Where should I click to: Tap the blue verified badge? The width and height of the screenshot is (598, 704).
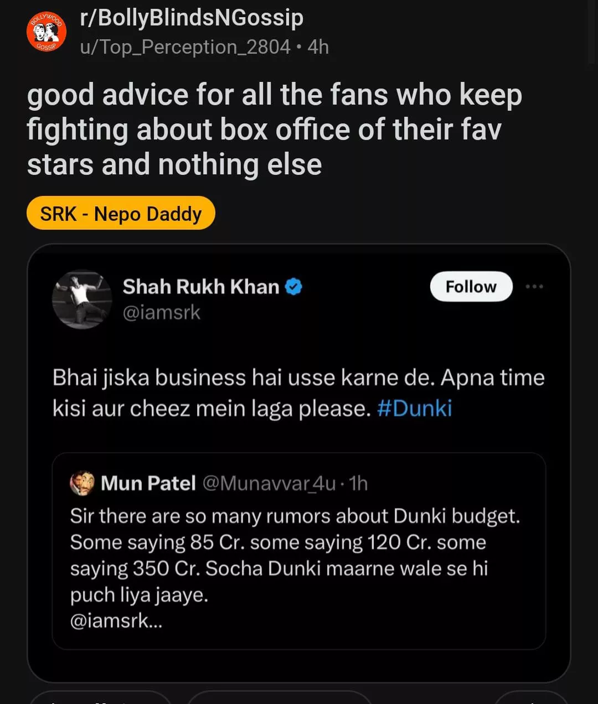[x=293, y=287]
